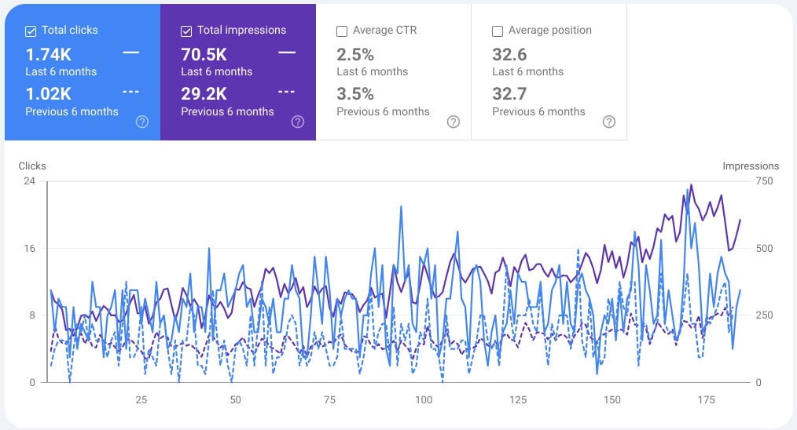
Task: Click the dashed line legend beside 29.2K impressions
Action: coord(287,92)
